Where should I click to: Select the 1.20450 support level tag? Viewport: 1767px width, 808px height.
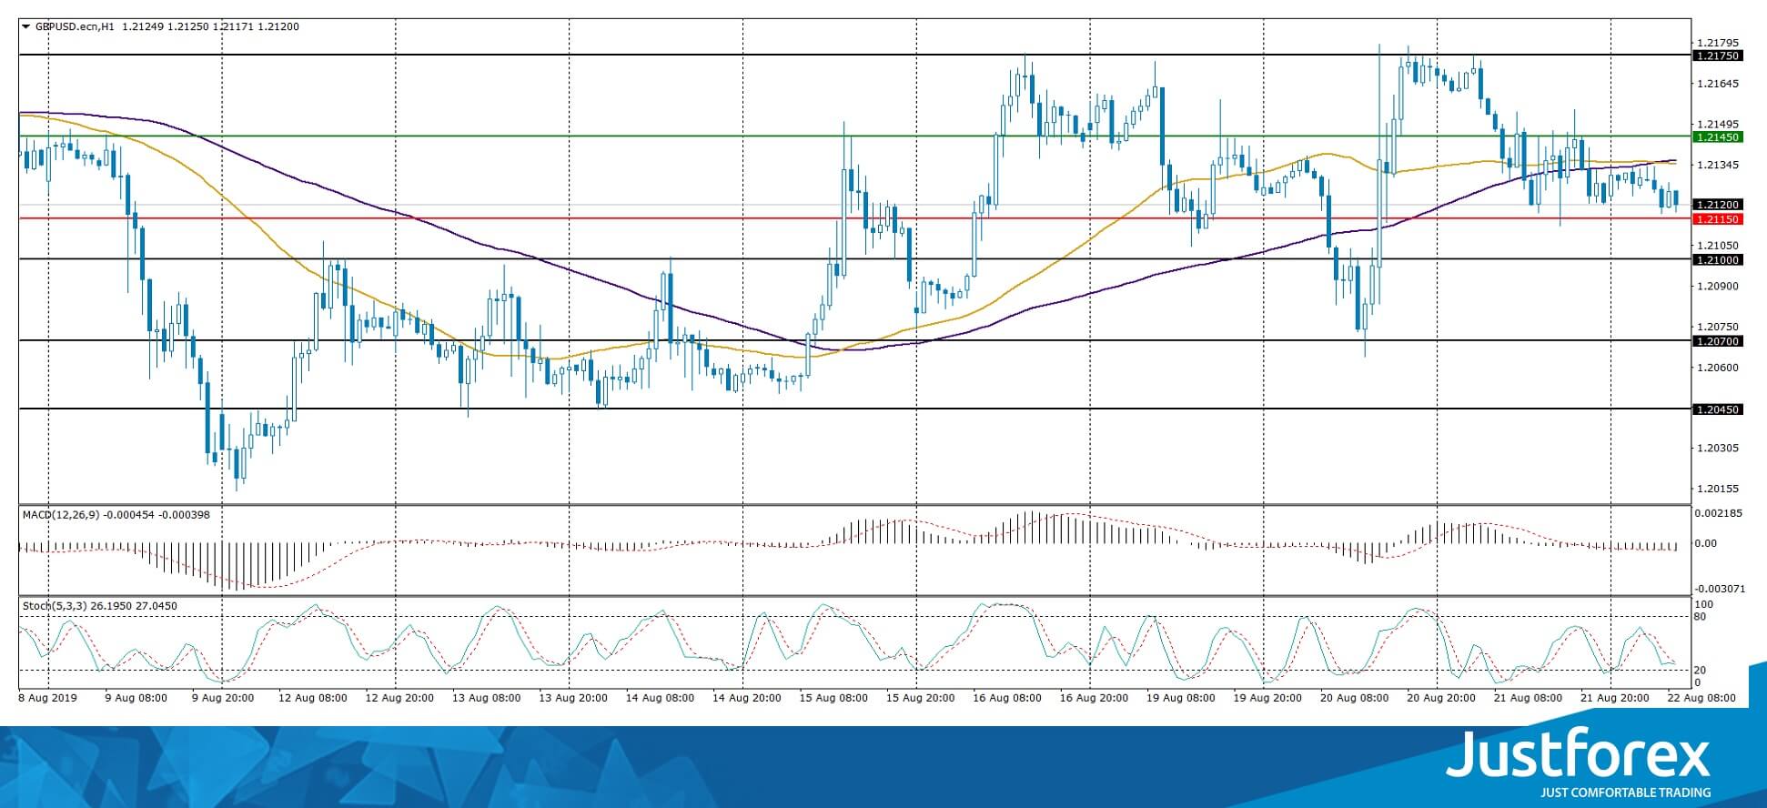tap(1716, 410)
